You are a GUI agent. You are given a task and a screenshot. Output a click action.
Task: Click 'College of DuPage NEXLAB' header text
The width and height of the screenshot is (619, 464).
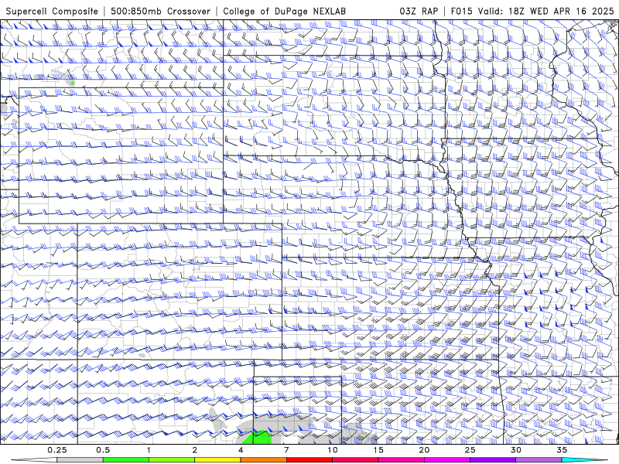pos(284,11)
